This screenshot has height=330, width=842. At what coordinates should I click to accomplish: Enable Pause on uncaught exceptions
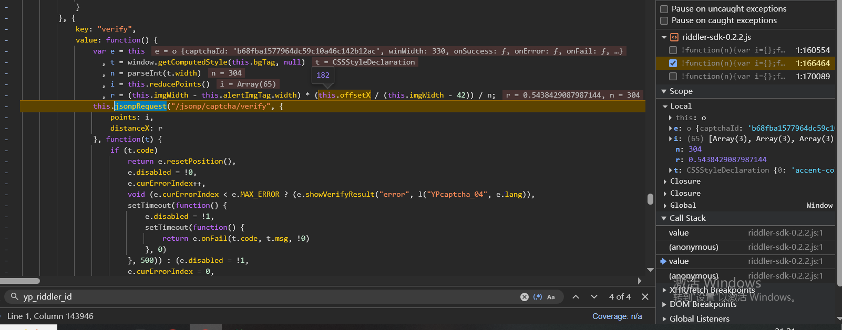(x=664, y=9)
